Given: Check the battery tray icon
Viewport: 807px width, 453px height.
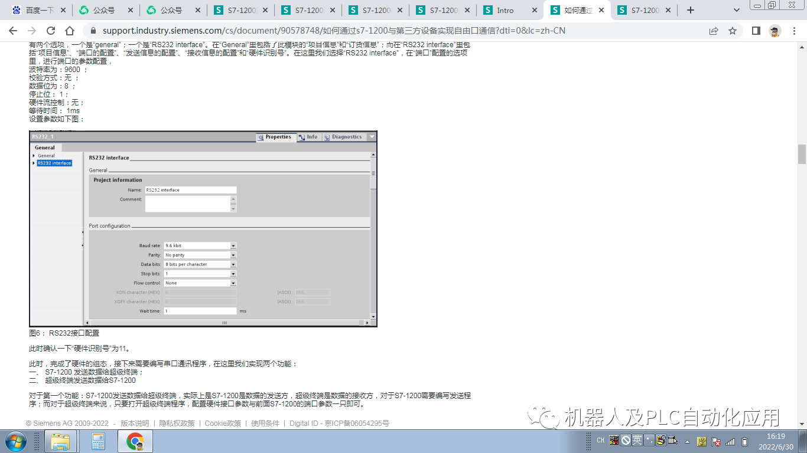Looking at the screenshot, I should coord(745,441).
